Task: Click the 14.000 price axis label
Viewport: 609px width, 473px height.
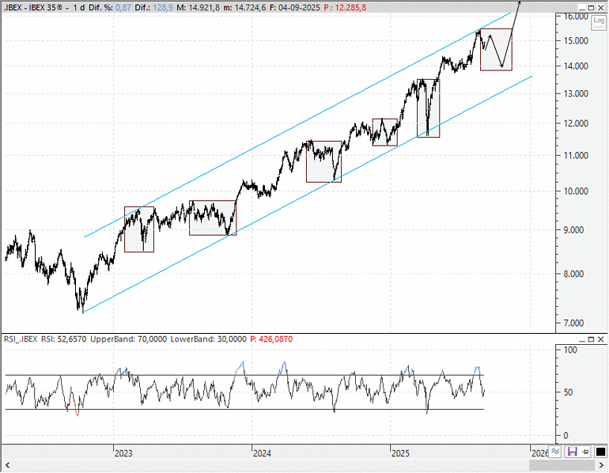Action: click(577, 66)
